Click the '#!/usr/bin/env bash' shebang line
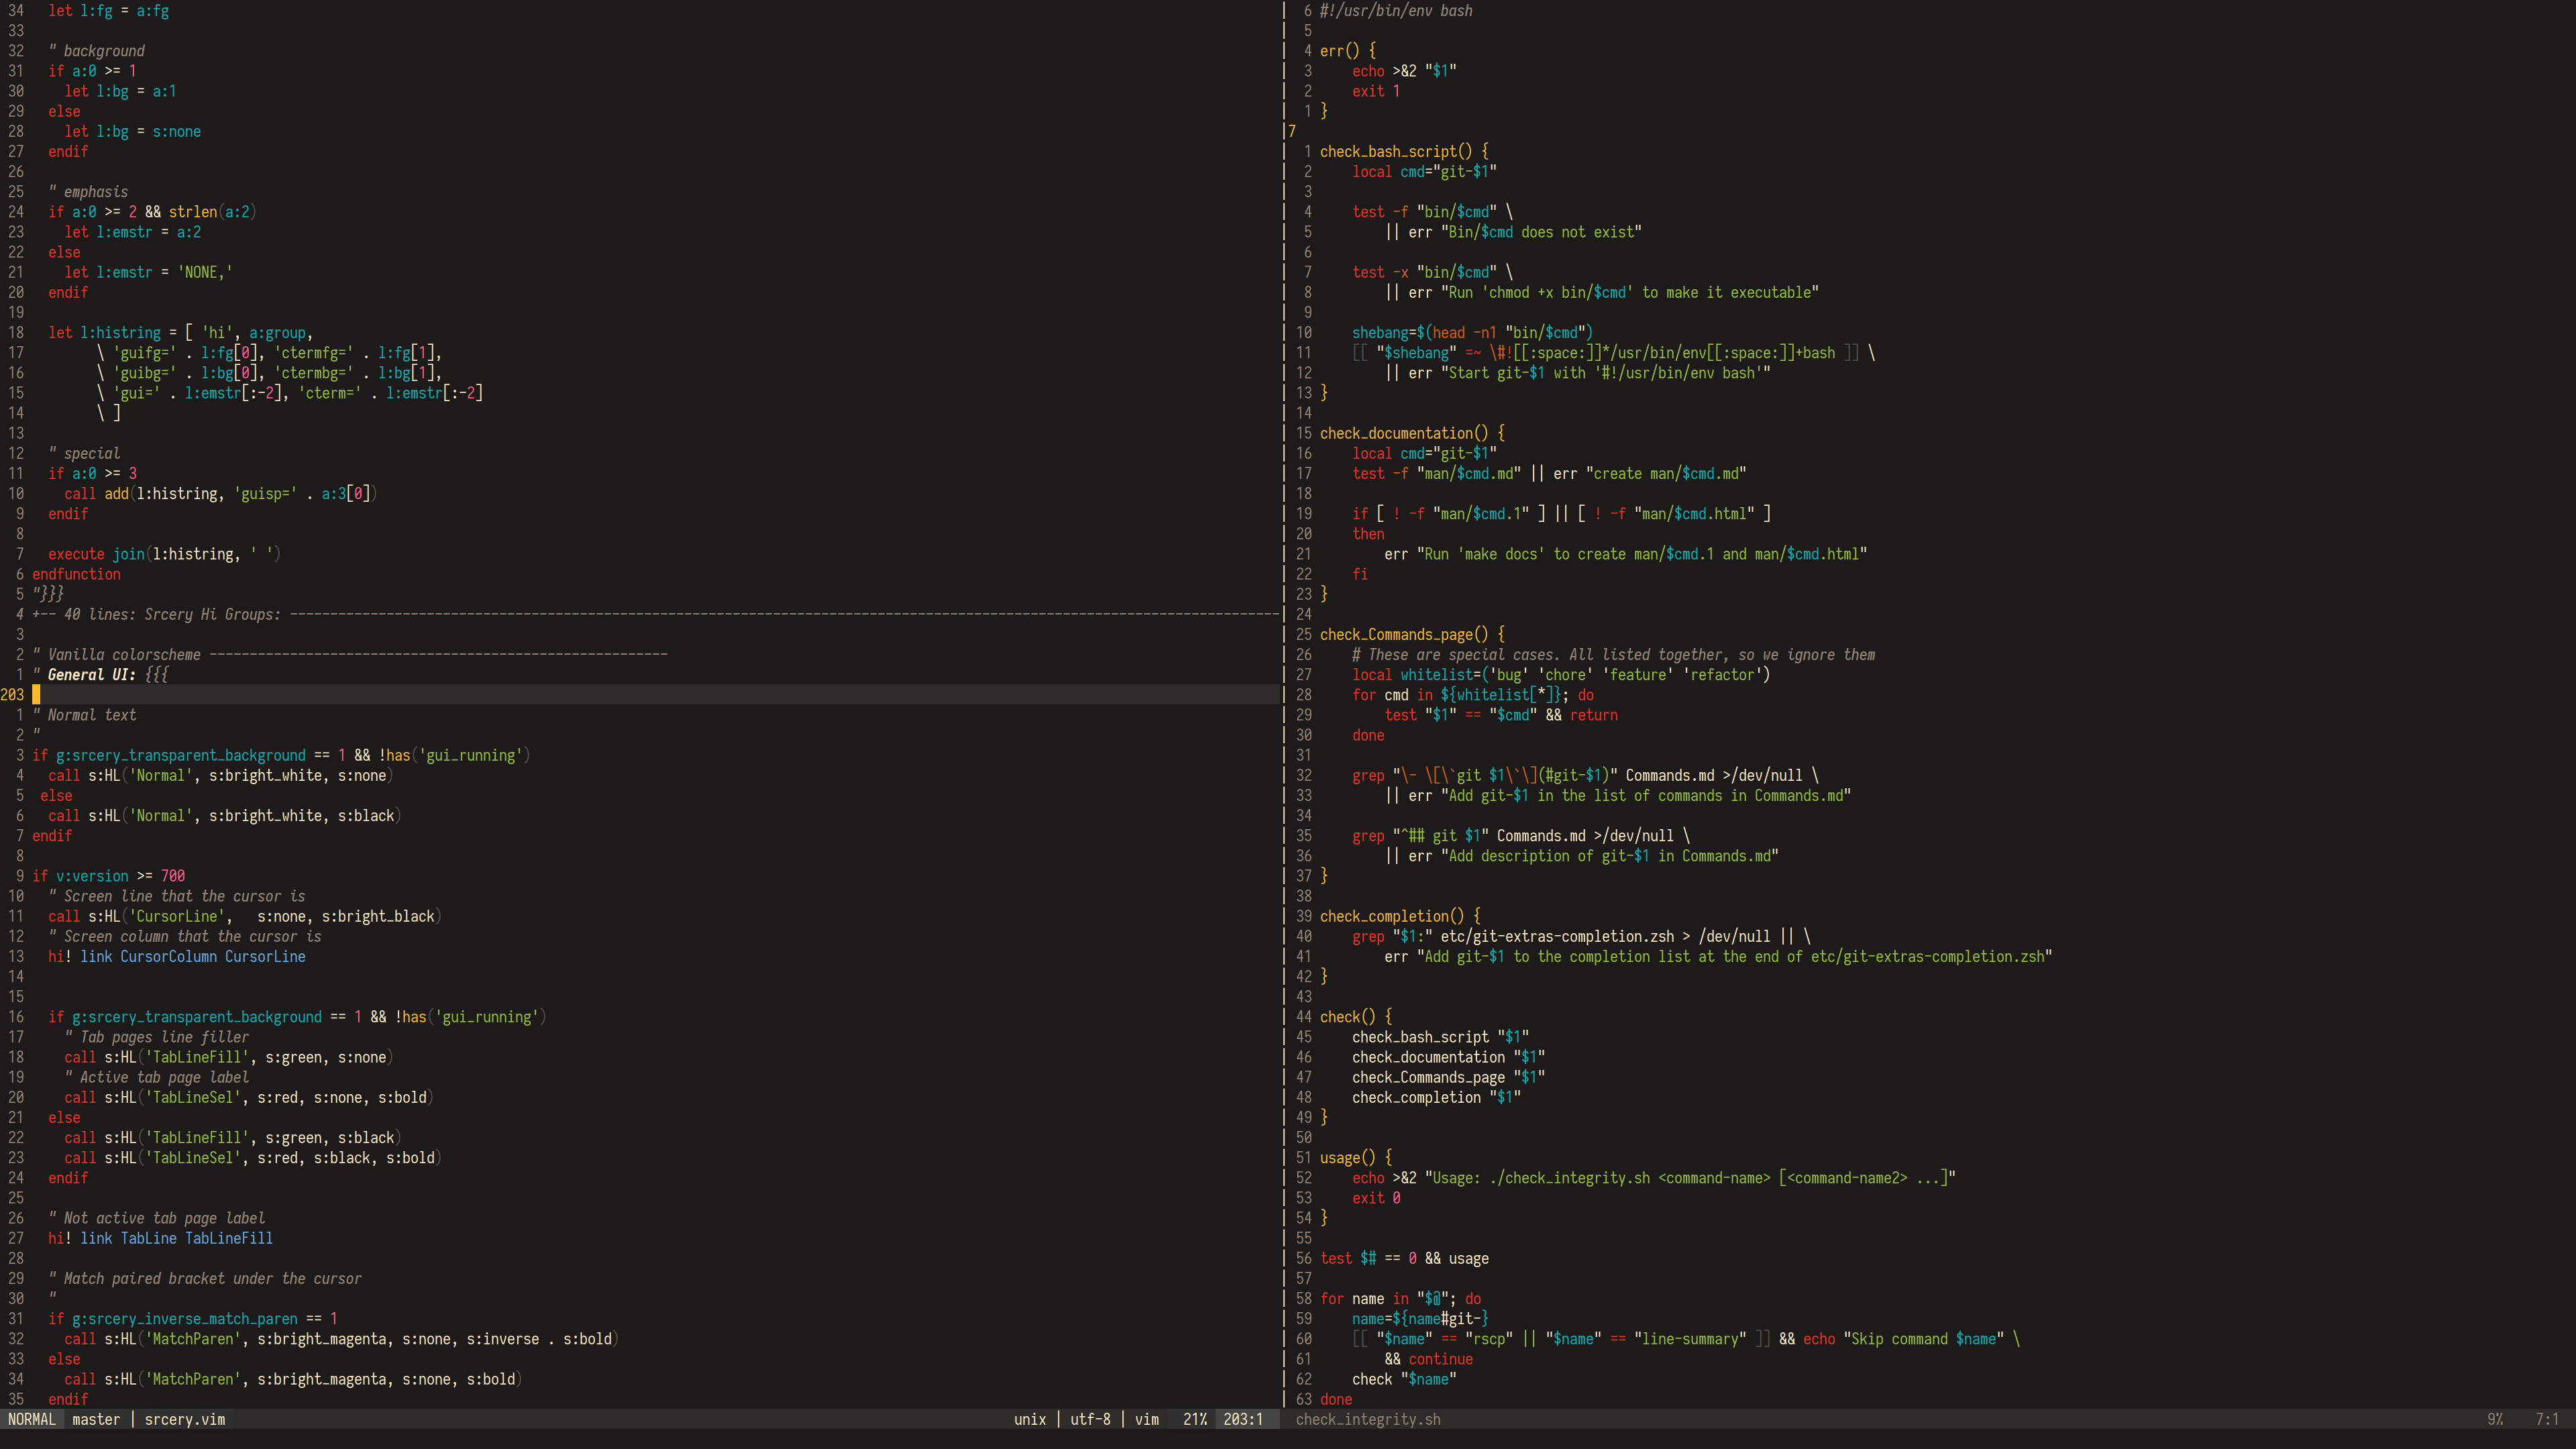The height and width of the screenshot is (1449, 2576). [x=1395, y=11]
